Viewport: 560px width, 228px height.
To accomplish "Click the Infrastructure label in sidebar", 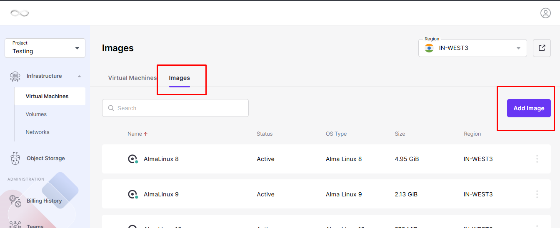I will pos(44,76).
